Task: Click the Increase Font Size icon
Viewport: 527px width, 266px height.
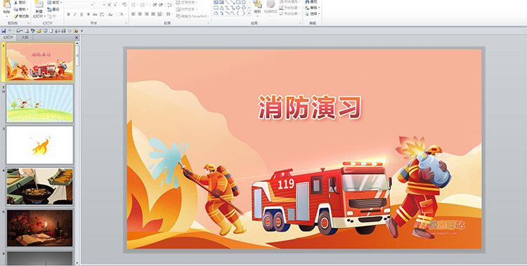Action: 110,5
